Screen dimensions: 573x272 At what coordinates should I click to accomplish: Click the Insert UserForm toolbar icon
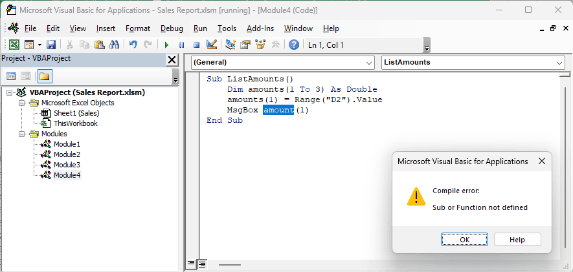29,45
